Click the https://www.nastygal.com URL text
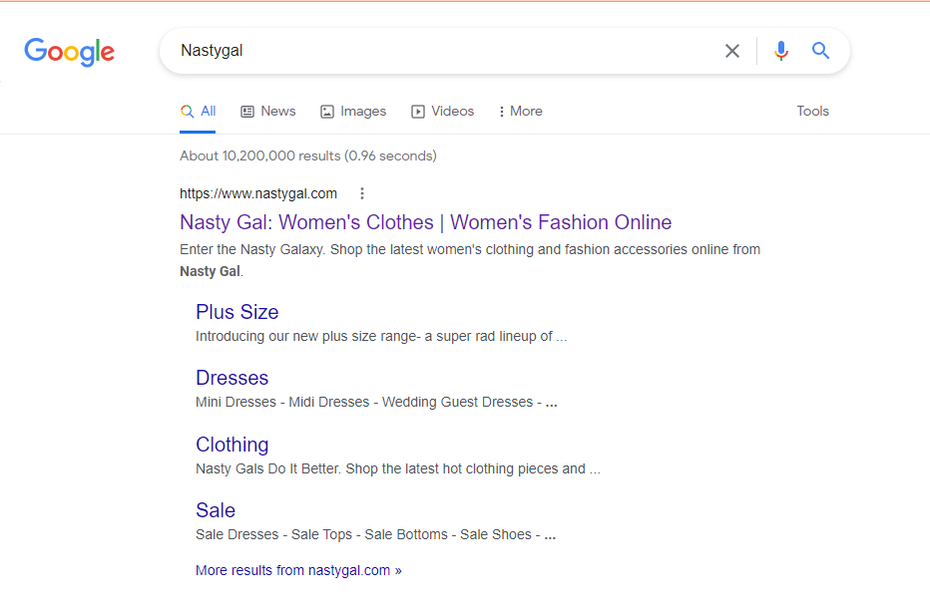 258,193
